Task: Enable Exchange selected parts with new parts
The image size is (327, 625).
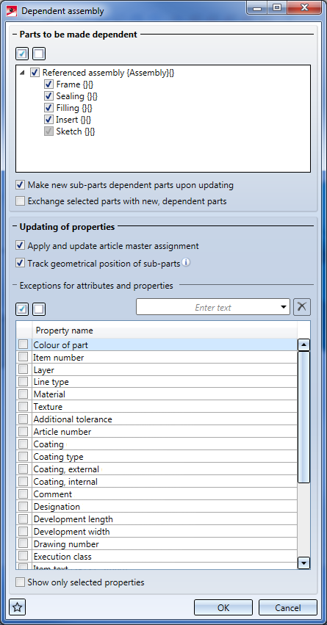Action: 20,201
